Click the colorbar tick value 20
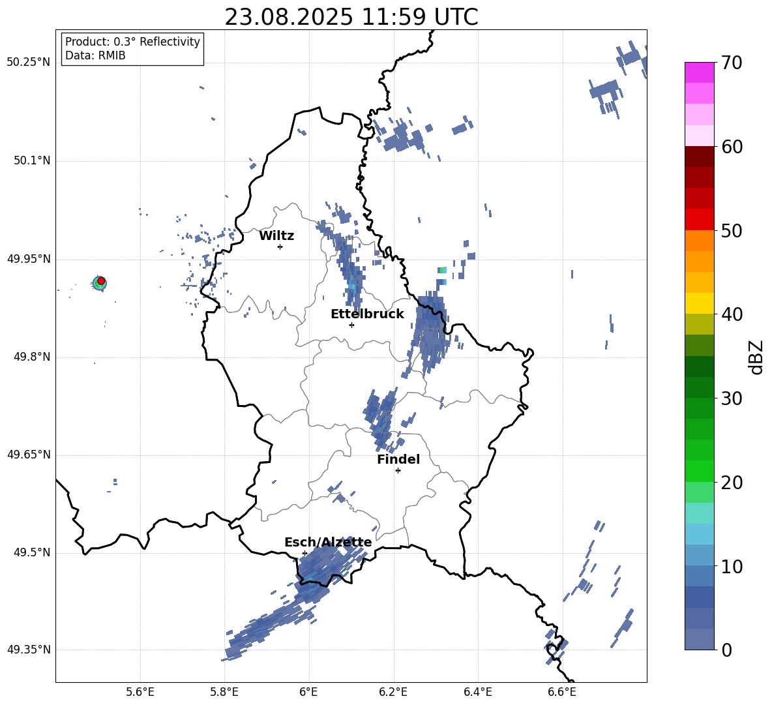 point(731,483)
